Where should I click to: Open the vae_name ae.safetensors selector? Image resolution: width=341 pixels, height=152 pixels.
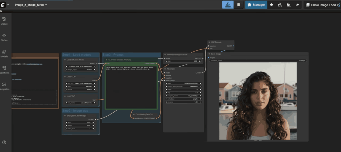(80, 103)
